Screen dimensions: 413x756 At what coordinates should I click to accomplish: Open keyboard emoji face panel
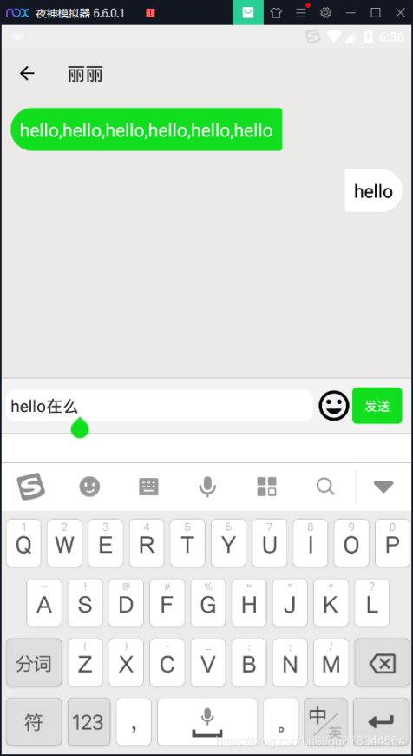pyautogui.click(x=89, y=487)
